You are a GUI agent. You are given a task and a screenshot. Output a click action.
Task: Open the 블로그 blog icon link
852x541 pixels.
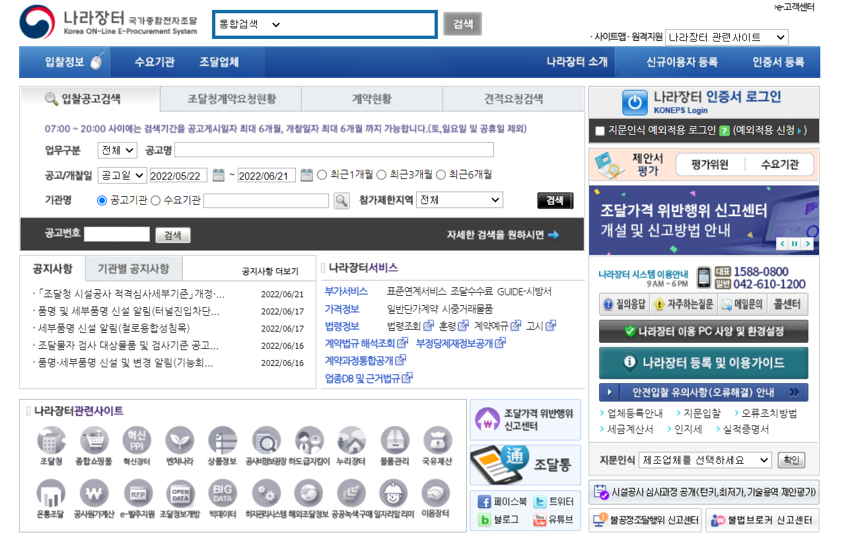(484, 520)
